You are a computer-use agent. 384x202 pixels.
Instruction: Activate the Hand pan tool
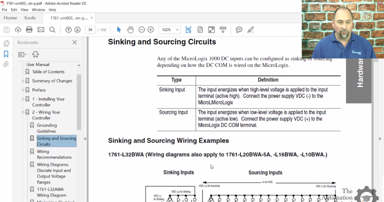click(x=130, y=30)
